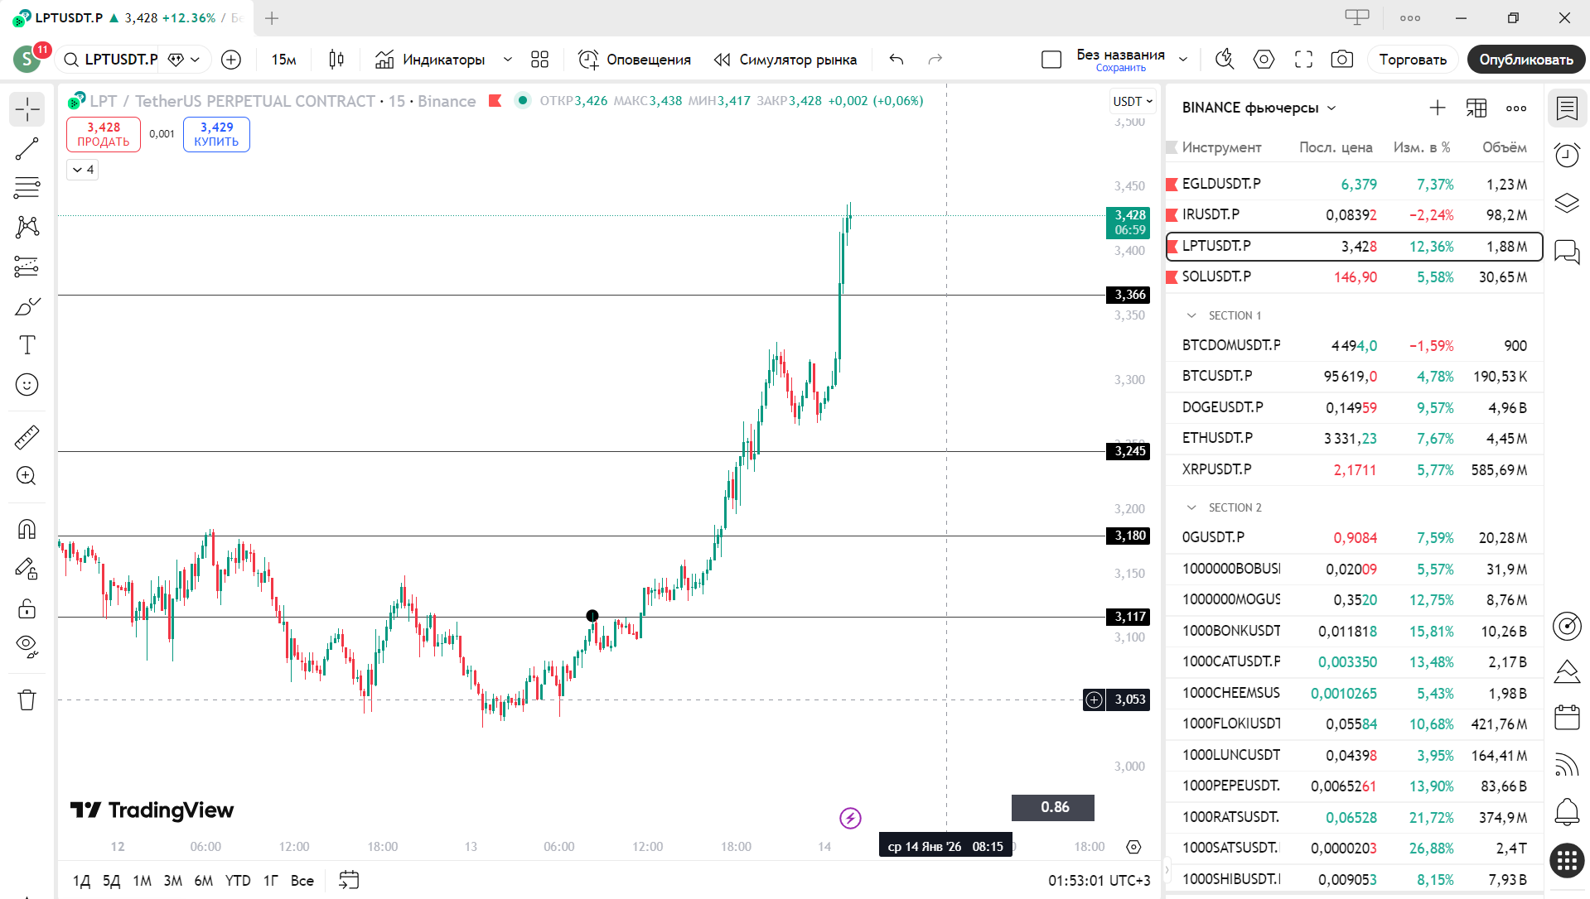Click the trash bin remove drawings icon

(27, 700)
